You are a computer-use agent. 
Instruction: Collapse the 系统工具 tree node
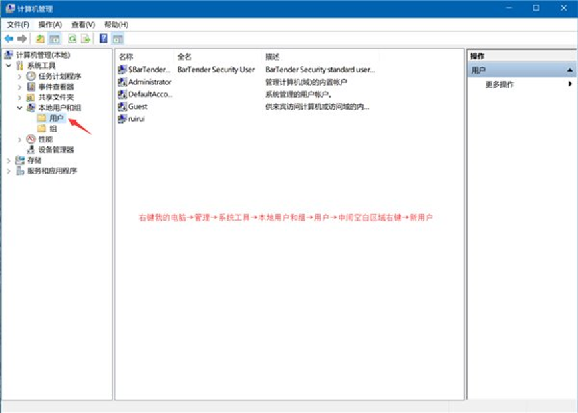(x=9, y=65)
